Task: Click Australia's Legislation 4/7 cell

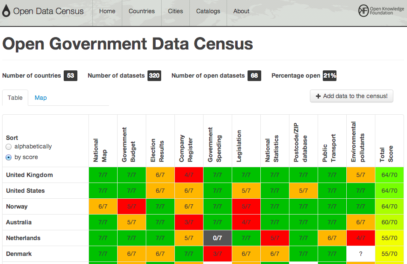Action: click(246, 222)
